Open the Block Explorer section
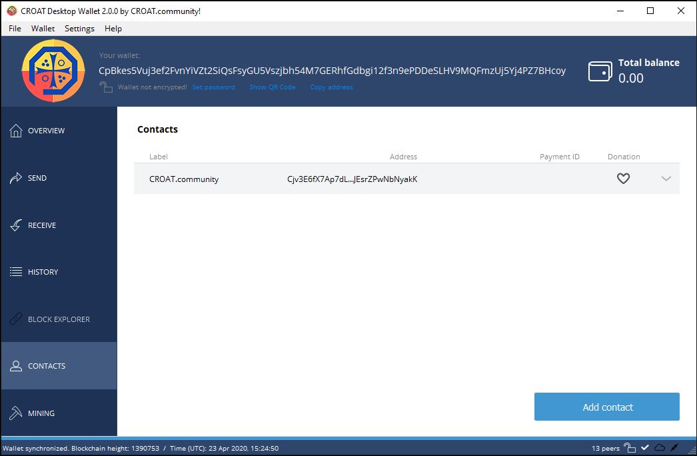697x456 pixels. coord(59,319)
